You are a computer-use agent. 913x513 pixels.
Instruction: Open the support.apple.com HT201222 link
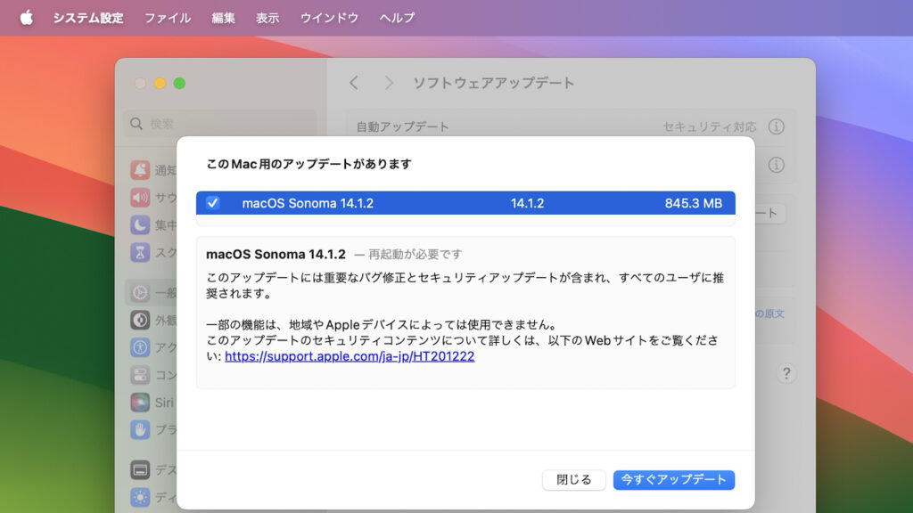coord(350,356)
